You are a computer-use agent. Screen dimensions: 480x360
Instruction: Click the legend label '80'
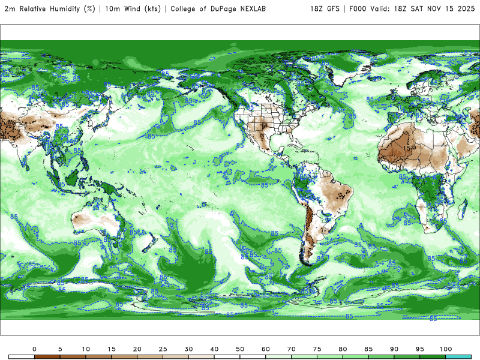pyautogui.click(x=343, y=349)
